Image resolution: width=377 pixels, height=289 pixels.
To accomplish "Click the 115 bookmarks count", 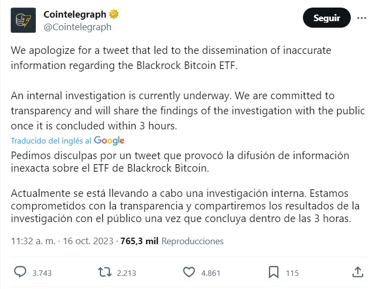I will click(x=292, y=273).
